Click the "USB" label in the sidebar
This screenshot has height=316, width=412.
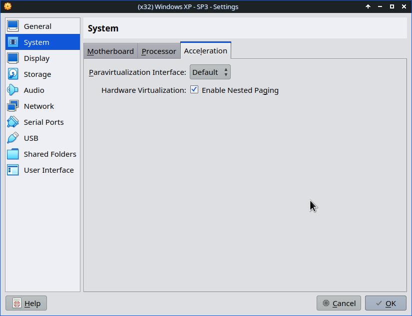click(x=31, y=138)
